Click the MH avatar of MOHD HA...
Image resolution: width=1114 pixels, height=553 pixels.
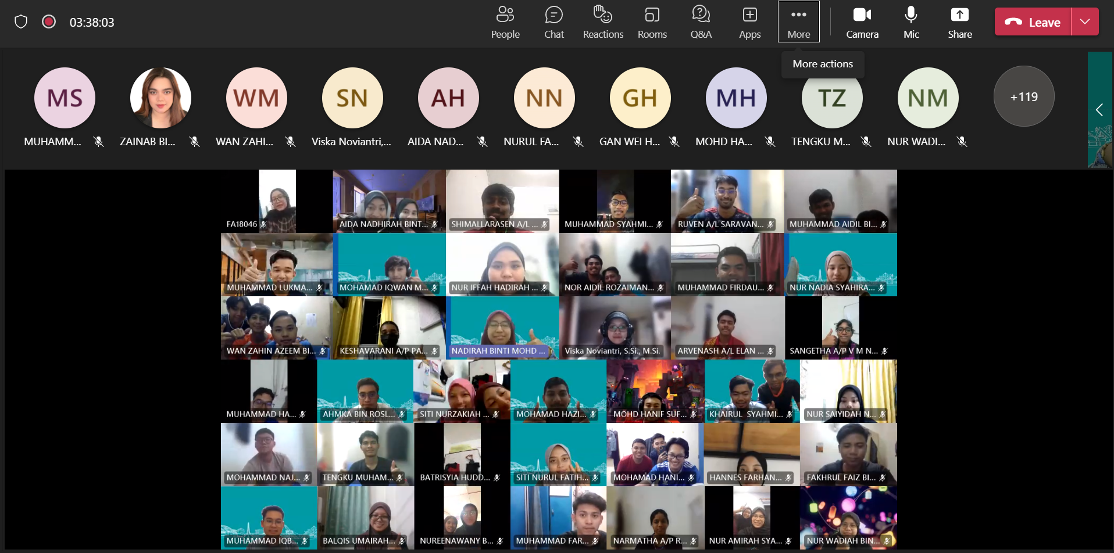click(736, 98)
